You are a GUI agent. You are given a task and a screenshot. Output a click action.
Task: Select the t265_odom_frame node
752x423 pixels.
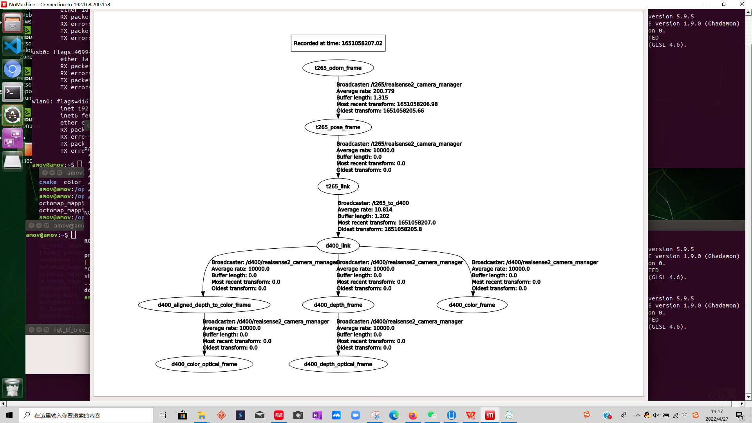pos(338,68)
